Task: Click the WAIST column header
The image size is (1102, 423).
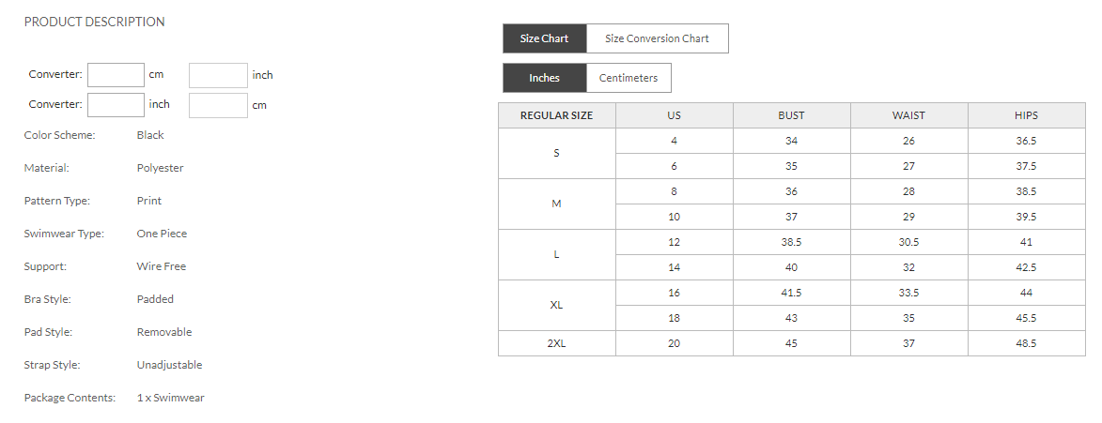Action: 908,115
